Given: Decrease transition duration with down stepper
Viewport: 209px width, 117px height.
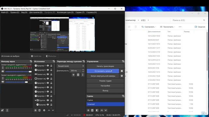Looking at the screenshot, I should 83,71.
